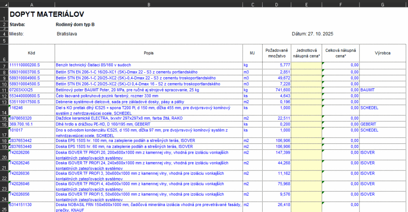Viewport: 408px width, 212px height.
Task: Select the 'Výrobca' table header cell
Action: (x=382, y=53)
